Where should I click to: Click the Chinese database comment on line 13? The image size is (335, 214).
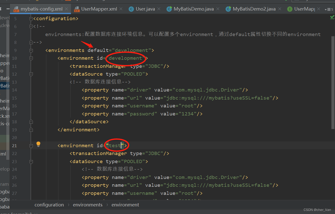(x=100, y=82)
